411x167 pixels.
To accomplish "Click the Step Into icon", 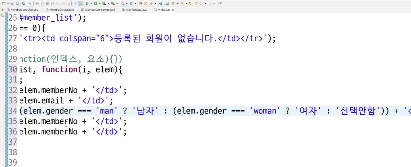I will tap(58, 4).
